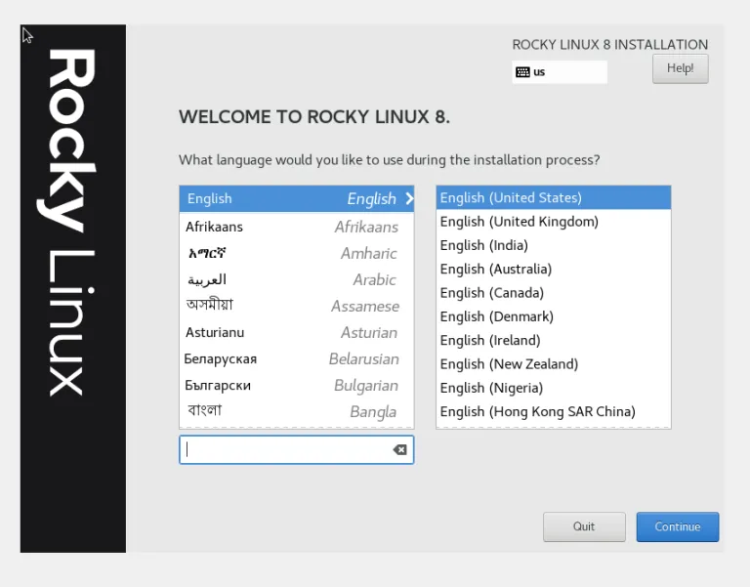Screen dimensions: 750x587
Task: Choose English (United Kingdom) locale
Action: pyautogui.click(x=554, y=222)
